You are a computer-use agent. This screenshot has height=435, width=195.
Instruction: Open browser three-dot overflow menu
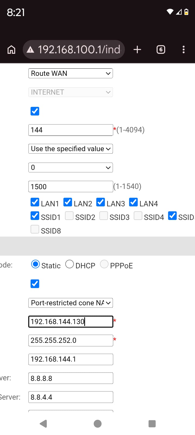(184, 49)
